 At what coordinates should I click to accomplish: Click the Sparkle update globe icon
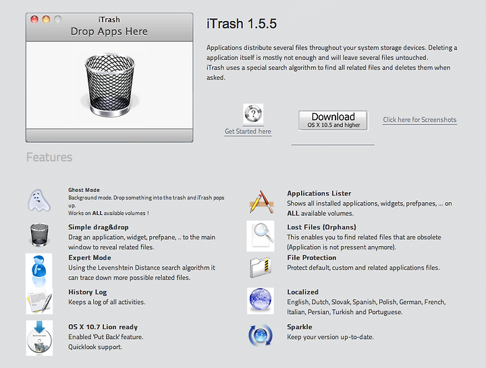point(261,335)
